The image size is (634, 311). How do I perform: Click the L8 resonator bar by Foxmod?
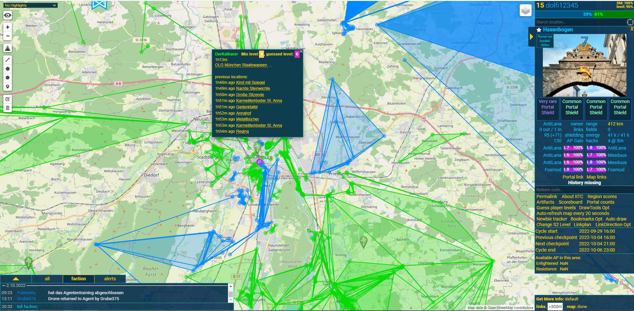pos(573,170)
